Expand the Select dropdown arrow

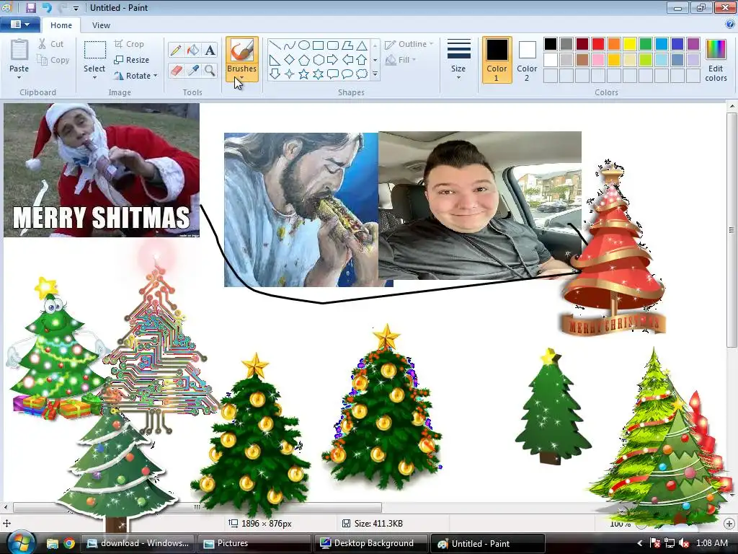(94, 77)
